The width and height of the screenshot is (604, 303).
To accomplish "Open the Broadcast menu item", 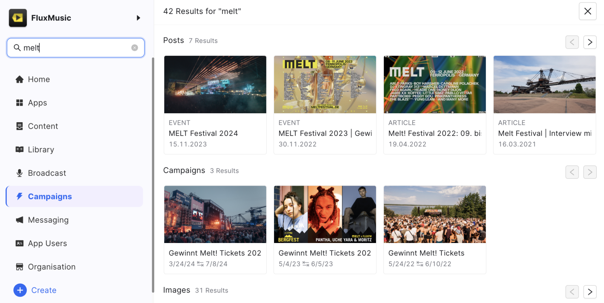I will point(74,173).
